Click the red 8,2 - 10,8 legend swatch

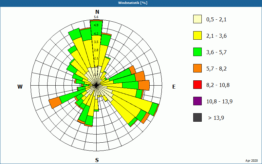pos(197,85)
